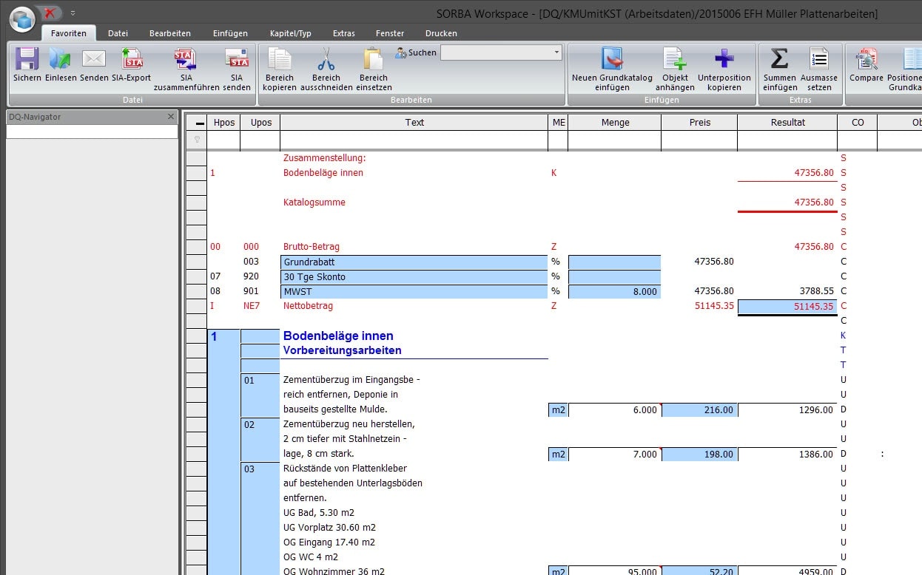Click Bereich kopieren icon
The height and width of the screenshot is (575, 922).
point(279,59)
